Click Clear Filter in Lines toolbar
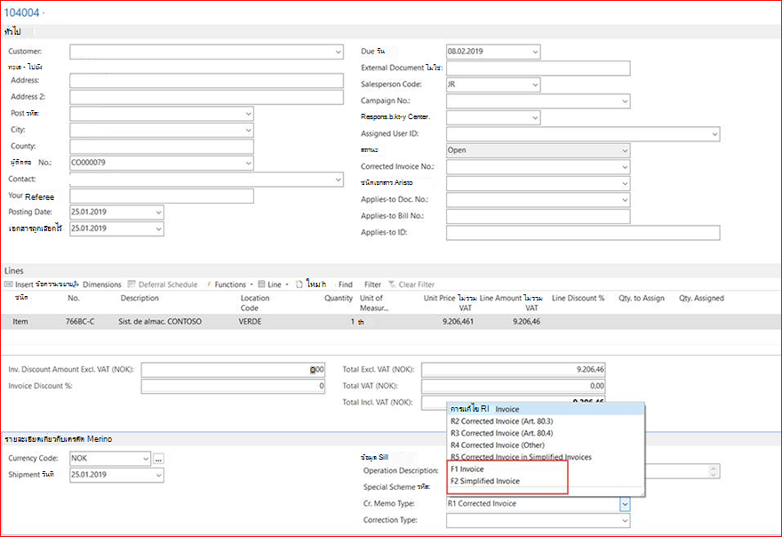Viewport: 782px width, 537px height. tap(412, 285)
